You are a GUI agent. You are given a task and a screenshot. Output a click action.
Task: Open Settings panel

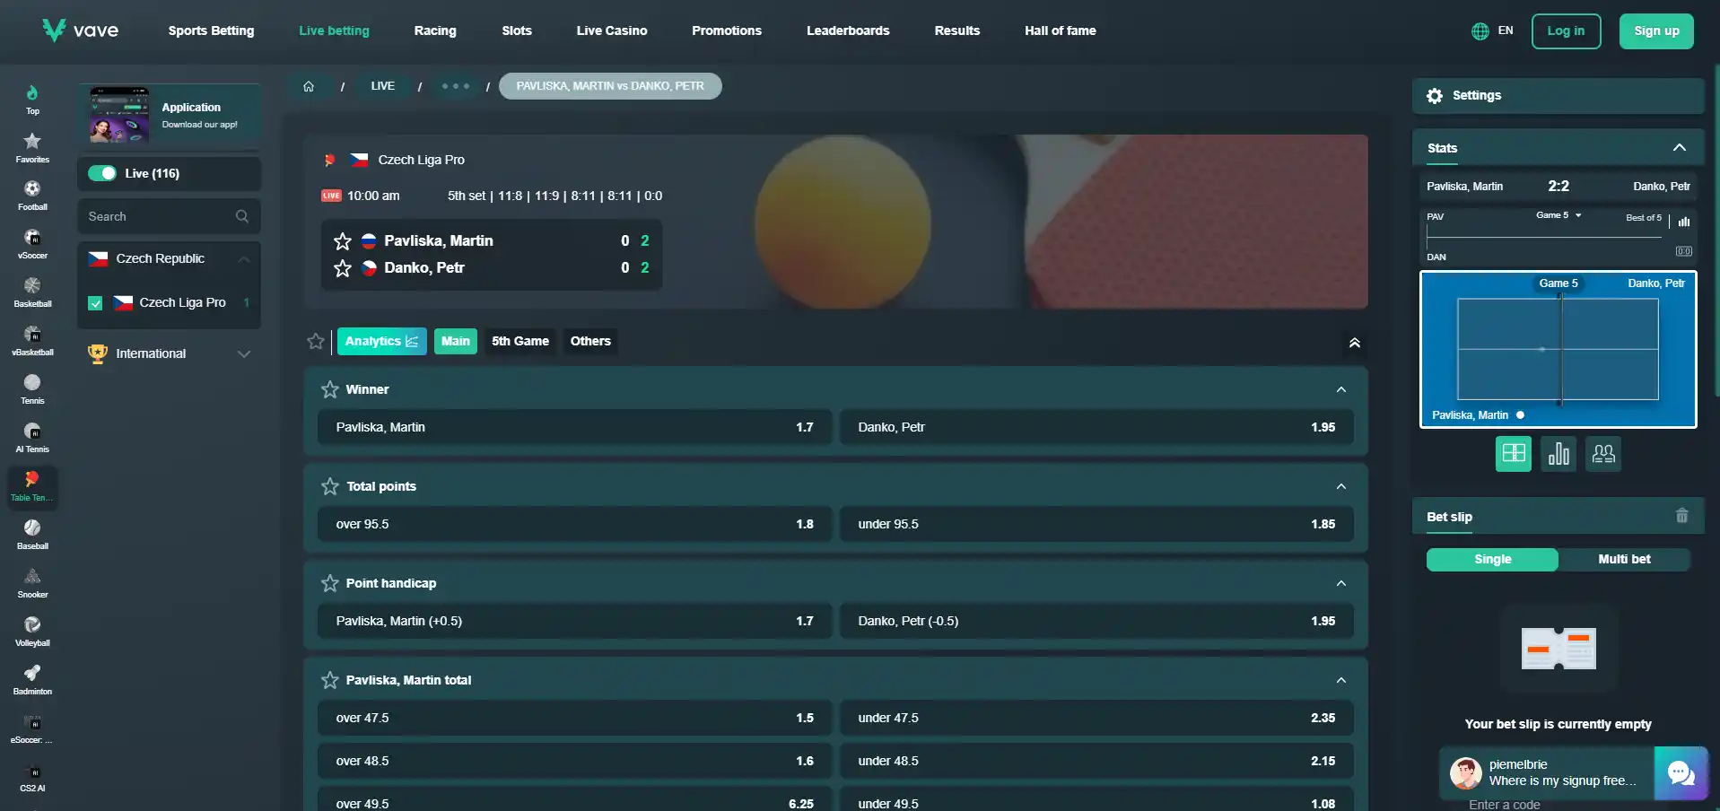pos(1558,95)
